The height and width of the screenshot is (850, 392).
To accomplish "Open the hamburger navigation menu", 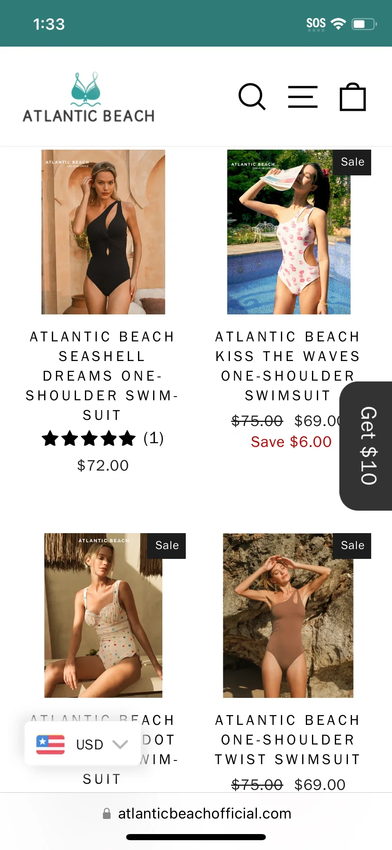I will (303, 97).
